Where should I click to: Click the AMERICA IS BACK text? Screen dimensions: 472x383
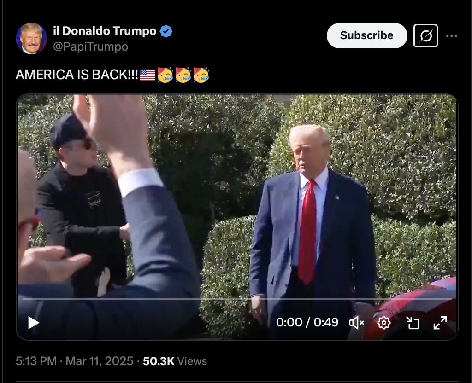77,75
